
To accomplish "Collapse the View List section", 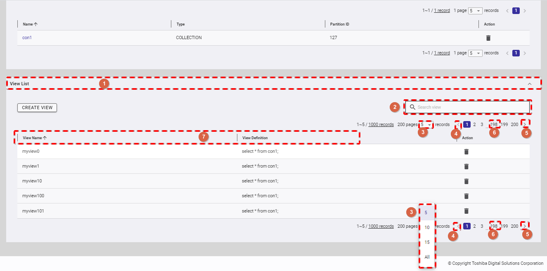I will [530, 84].
